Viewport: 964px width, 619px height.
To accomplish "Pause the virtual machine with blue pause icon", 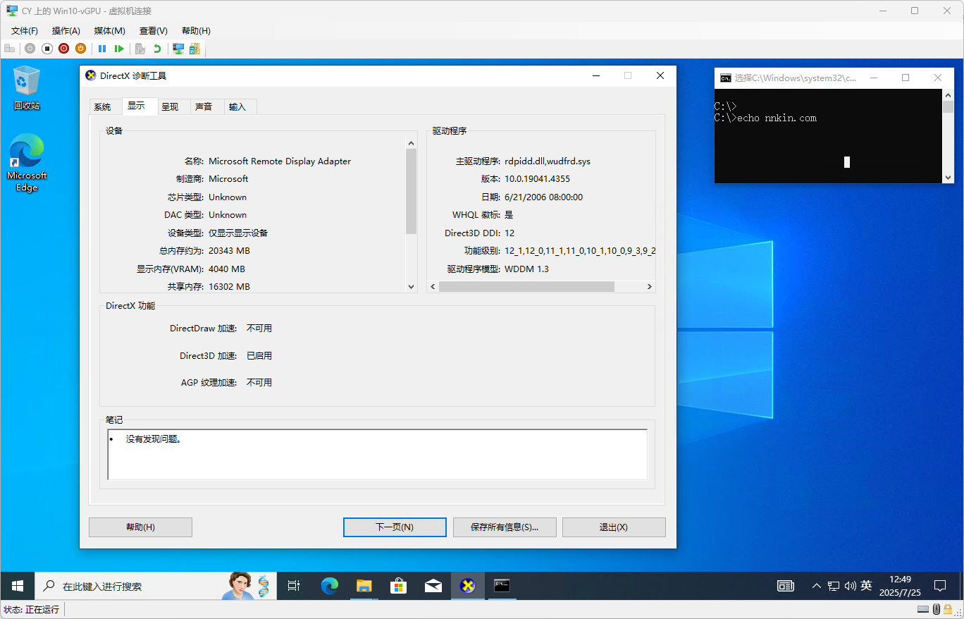I will point(102,49).
